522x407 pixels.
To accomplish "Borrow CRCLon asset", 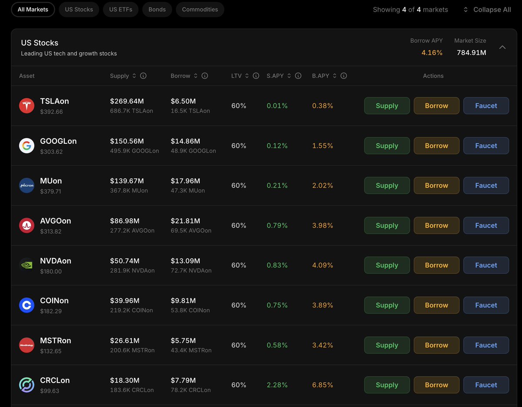I will tap(436, 385).
